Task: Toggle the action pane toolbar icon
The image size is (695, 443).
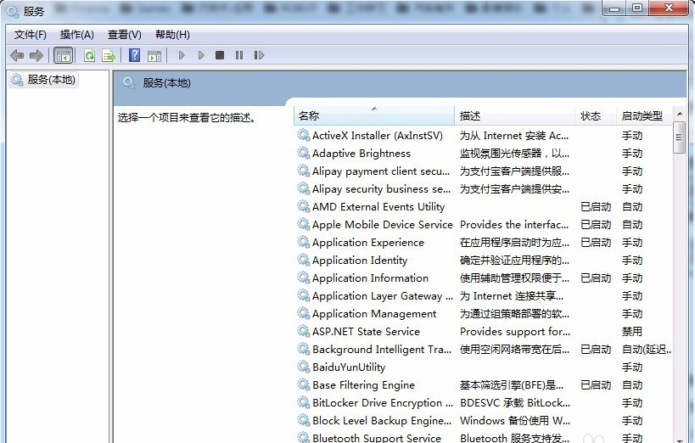Action: pos(154,55)
